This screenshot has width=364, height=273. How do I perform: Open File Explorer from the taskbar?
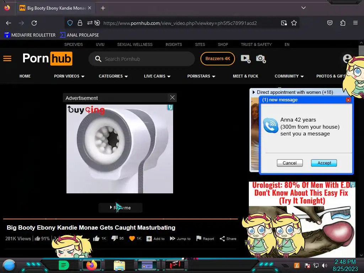[x=119, y=266]
